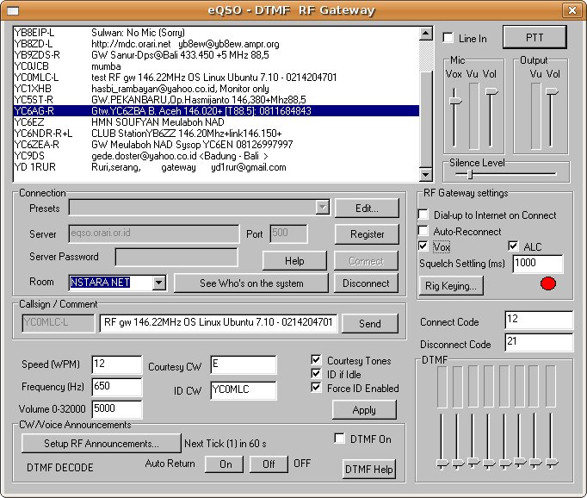Click the Mic Vox slider handle
The height and width of the screenshot is (498, 587).
(455, 101)
